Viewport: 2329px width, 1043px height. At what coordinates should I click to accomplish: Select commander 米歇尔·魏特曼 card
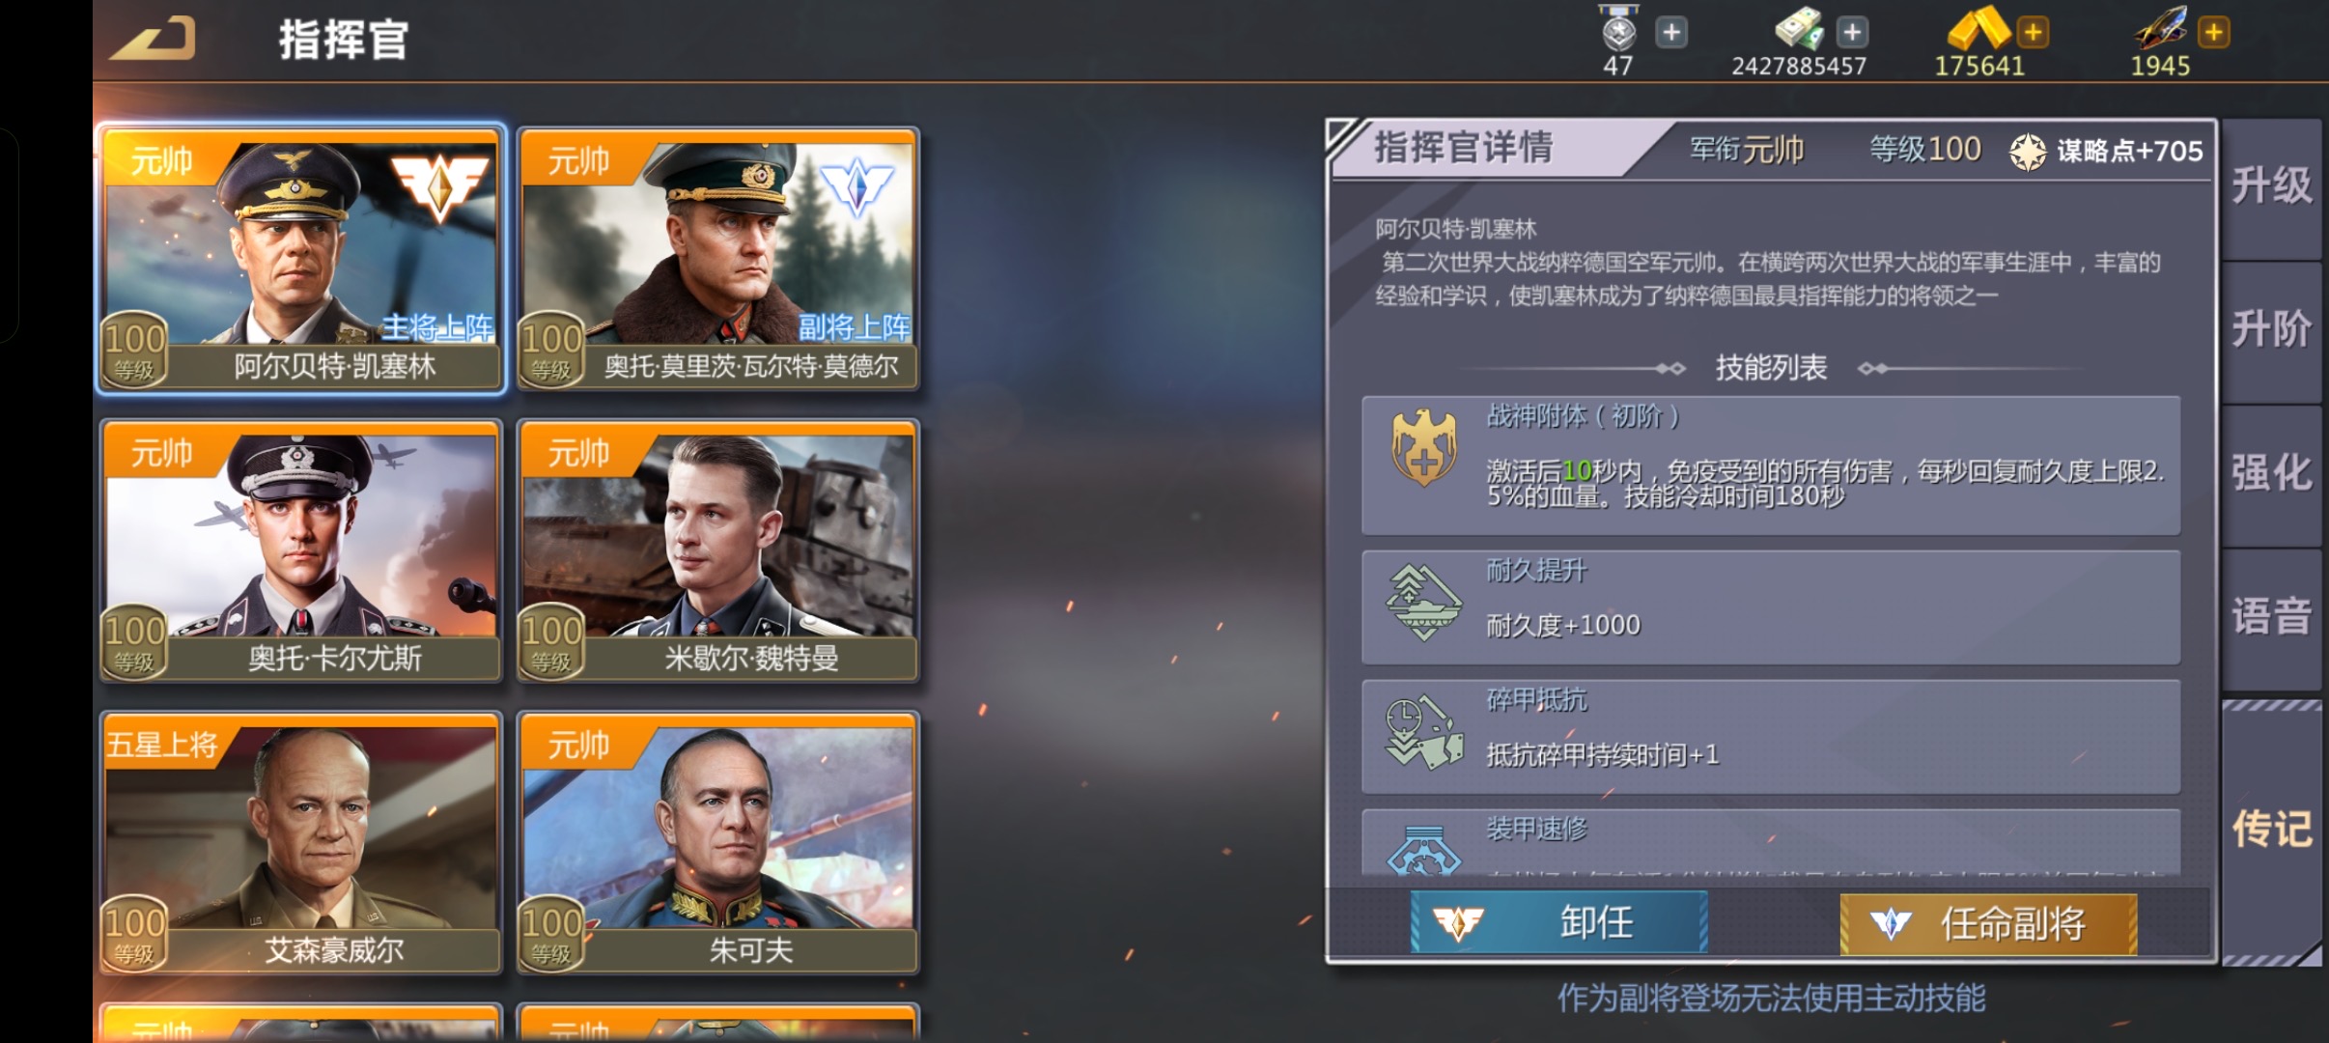pos(718,550)
